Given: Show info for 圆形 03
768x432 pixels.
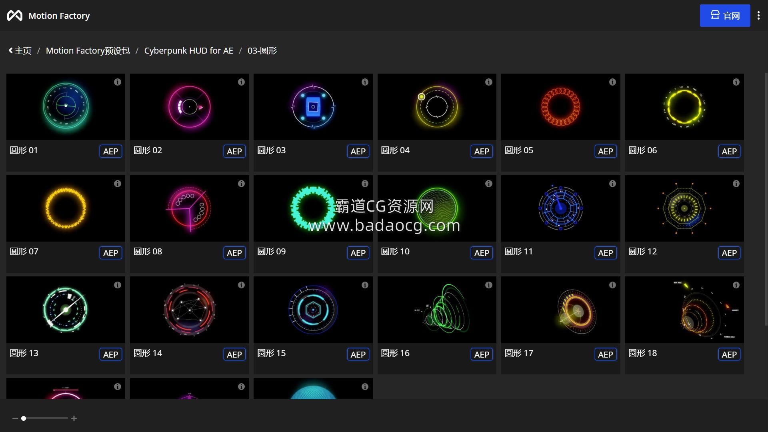Looking at the screenshot, I should 365,82.
